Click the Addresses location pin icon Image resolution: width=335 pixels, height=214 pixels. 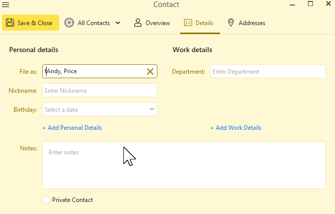coord(231,23)
